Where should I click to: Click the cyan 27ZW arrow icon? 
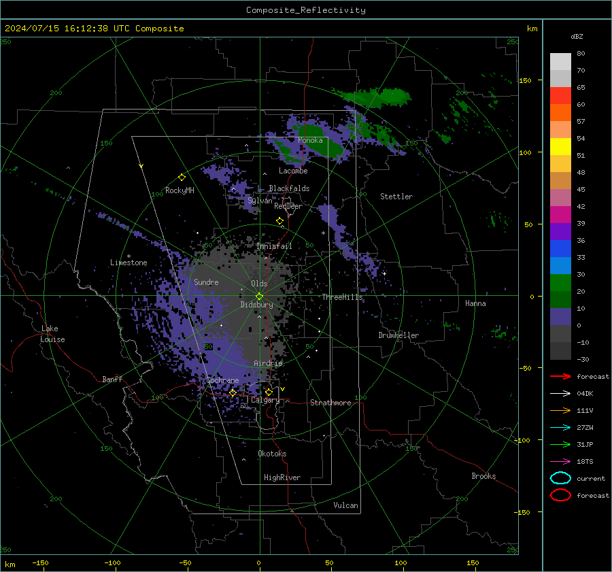[x=560, y=428]
